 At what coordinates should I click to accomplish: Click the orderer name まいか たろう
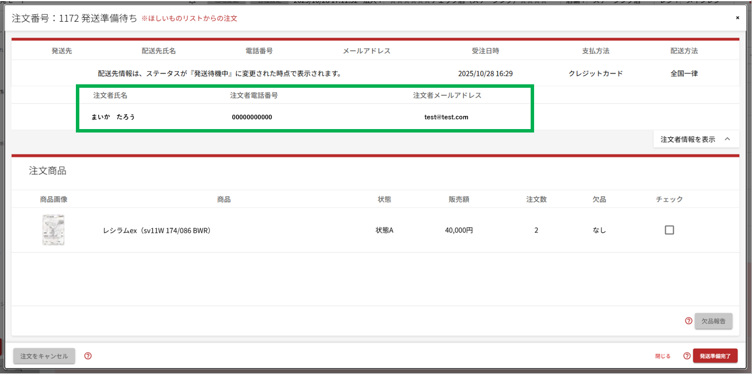[x=113, y=117]
